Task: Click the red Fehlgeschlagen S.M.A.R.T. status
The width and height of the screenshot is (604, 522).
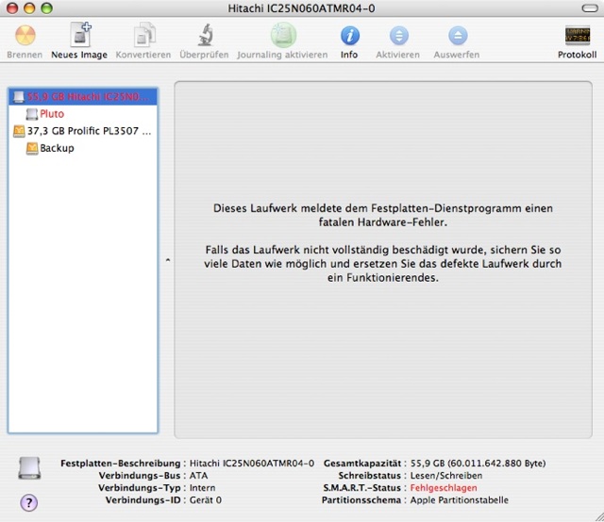Action: pyautogui.click(x=444, y=488)
